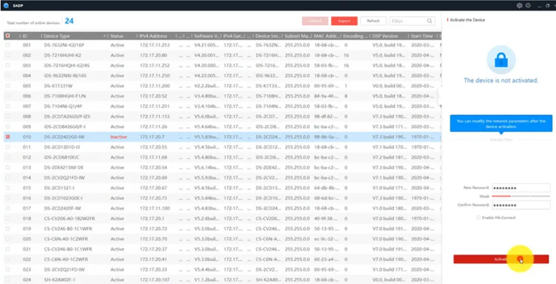Click IP address 172.17.20.7
Image resolution: width=556 pixels, height=284 pixels.
pos(152,137)
